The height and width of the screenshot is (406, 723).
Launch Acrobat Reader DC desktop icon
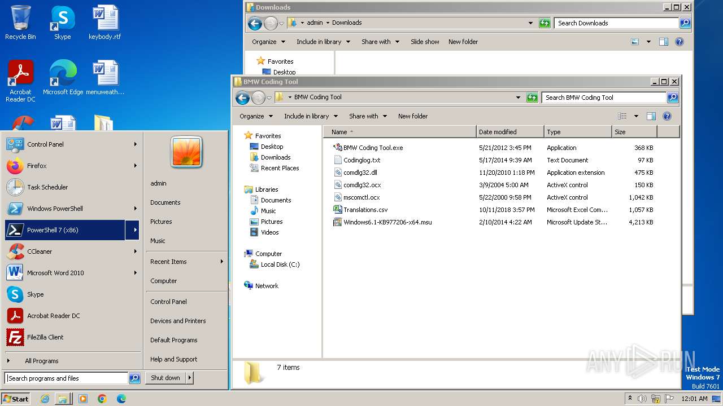pyautogui.click(x=20, y=81)
